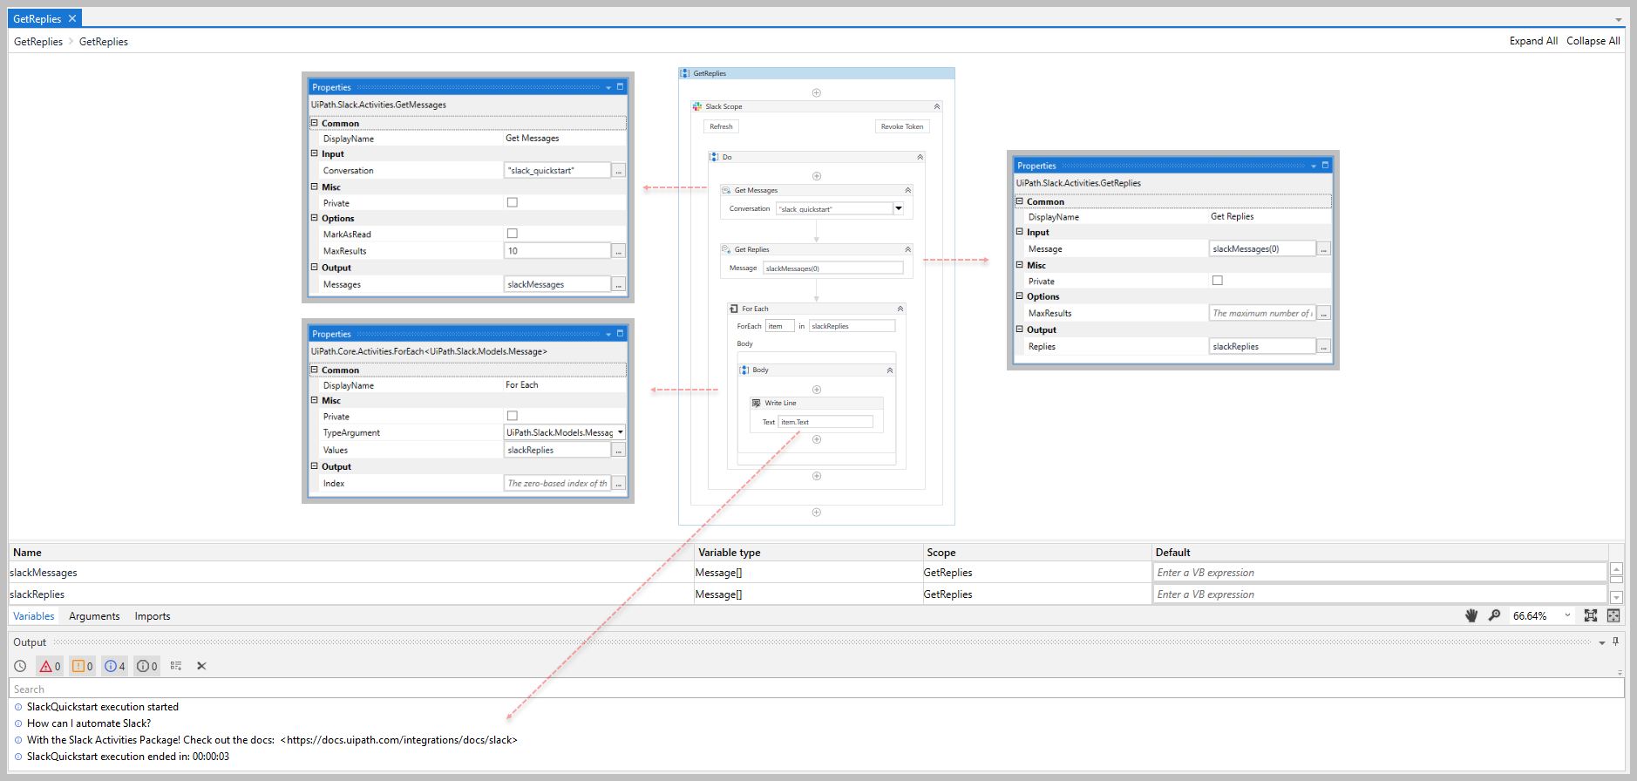Click Collapse All

click(x=1593, y=41)
